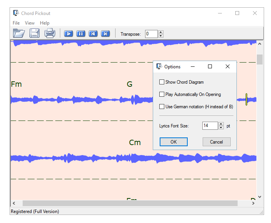Click the Chord Pickout app icon in title bar

point(16,13)
